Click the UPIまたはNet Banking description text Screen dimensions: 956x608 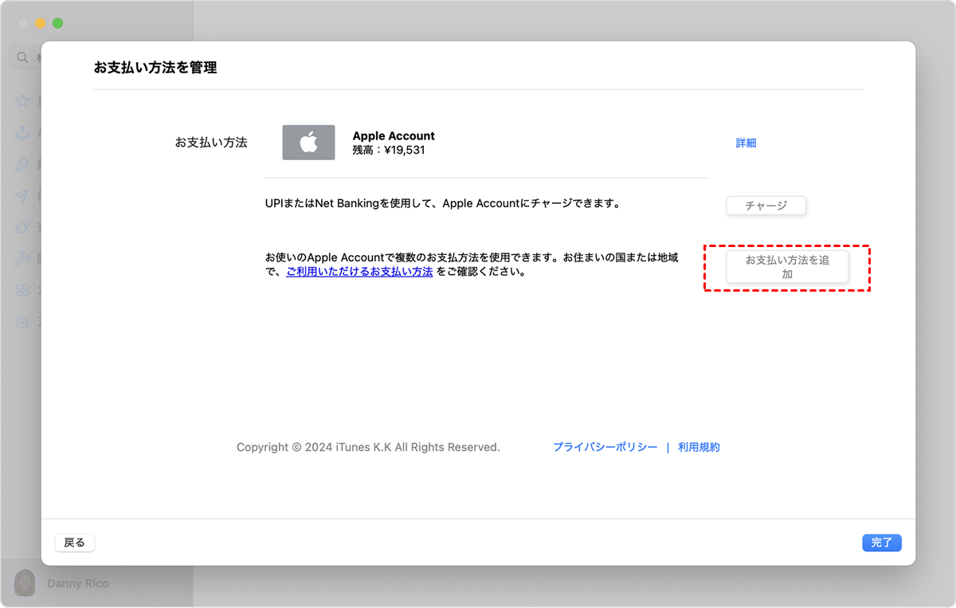pos(442,203)
